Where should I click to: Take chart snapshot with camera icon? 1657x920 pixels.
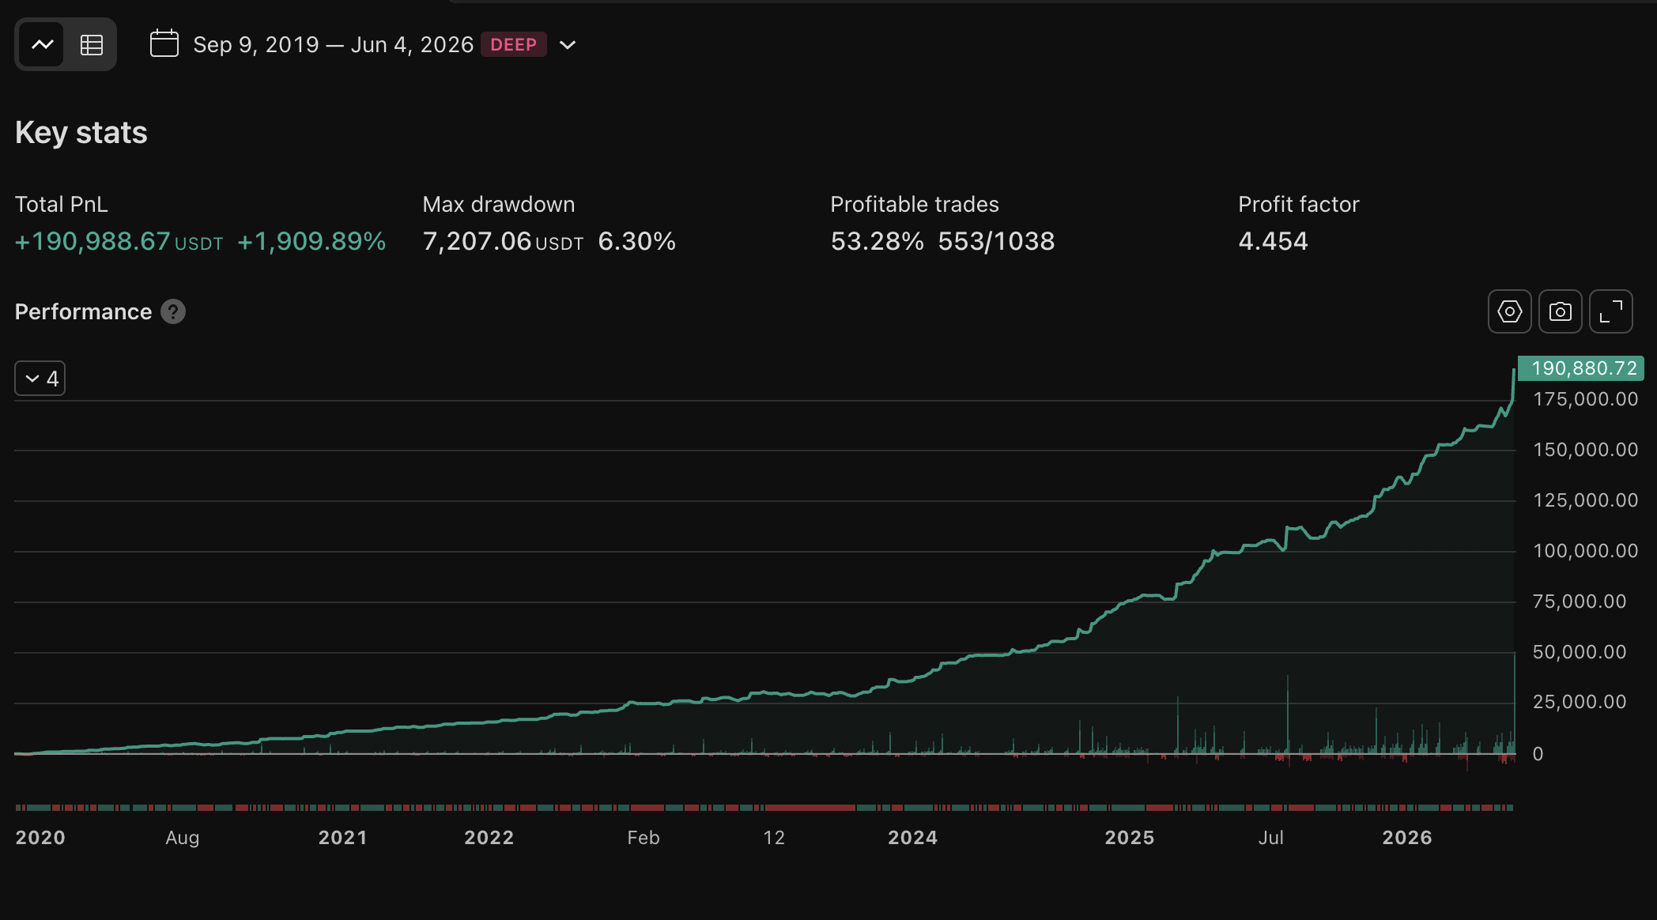point(1560,311)
